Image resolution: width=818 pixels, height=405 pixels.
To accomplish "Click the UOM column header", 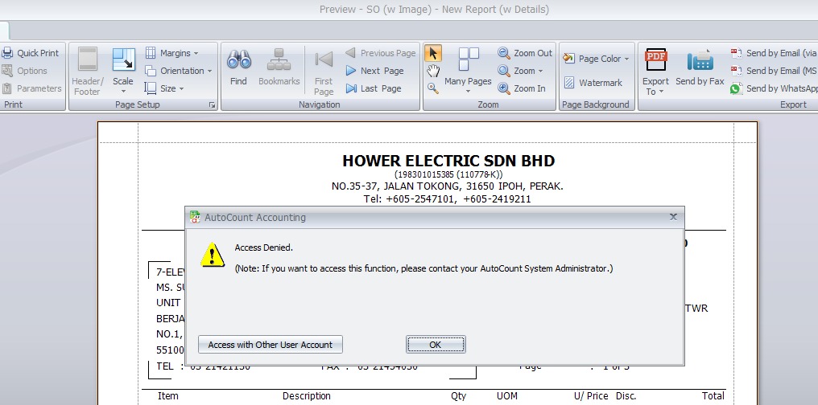I will pyautogui.click(x=507, y=396).
